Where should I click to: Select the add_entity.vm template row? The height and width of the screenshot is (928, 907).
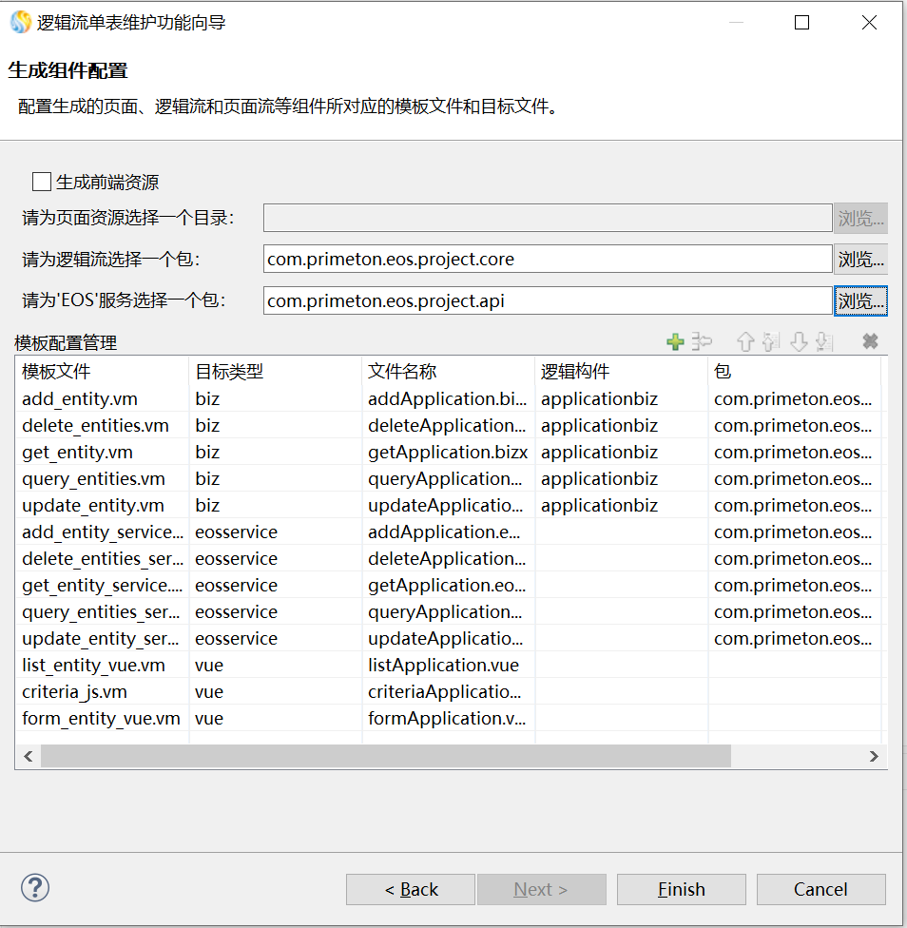93,399
